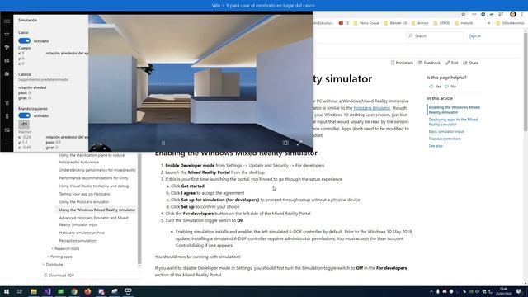
Task: Show hidden system tray icons
Action: click(431, 291)
